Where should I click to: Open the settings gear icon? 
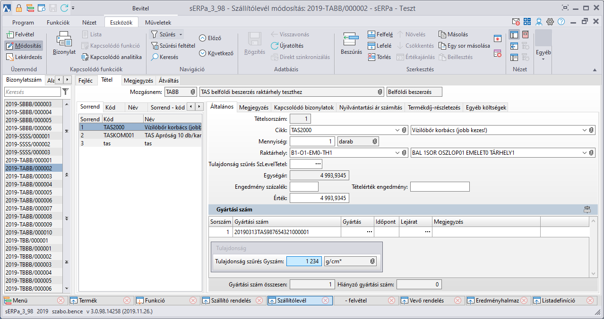pos(550,22)
